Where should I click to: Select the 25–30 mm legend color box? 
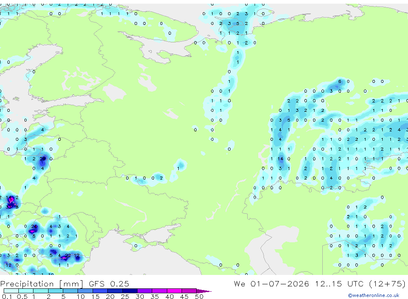pos(130,291)
